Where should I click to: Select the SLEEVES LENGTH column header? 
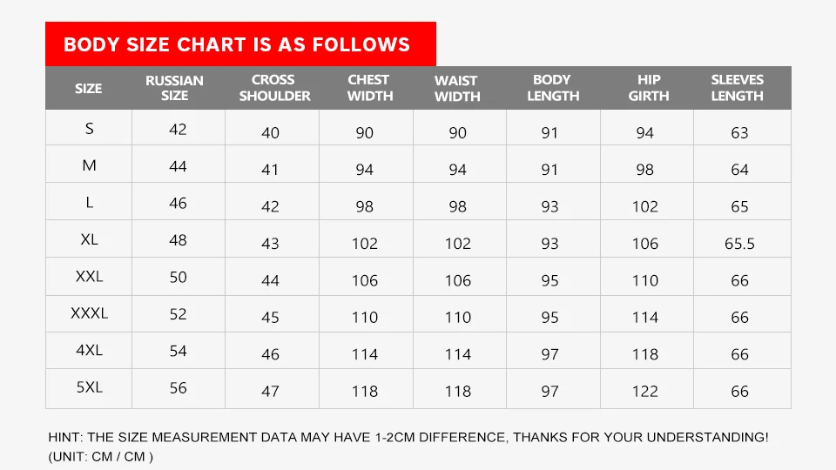coord(737,88)
